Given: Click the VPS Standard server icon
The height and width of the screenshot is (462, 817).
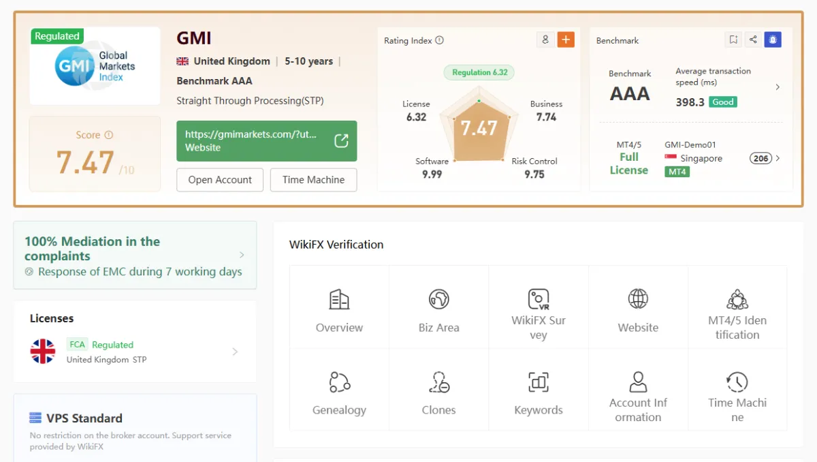Looking at the screenshot, I should 35,418.
